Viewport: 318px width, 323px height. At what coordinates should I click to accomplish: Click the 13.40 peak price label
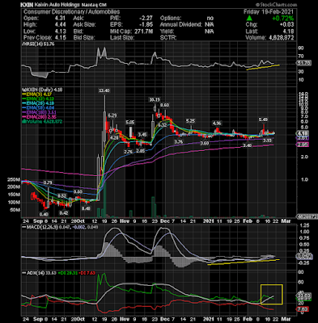pyautogui.click(x=104, y=90)
